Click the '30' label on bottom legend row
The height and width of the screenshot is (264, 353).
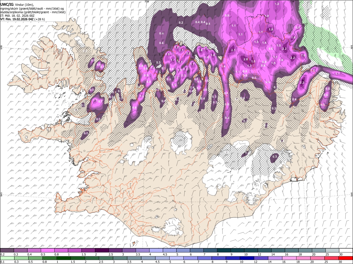[x=340, y=262]
